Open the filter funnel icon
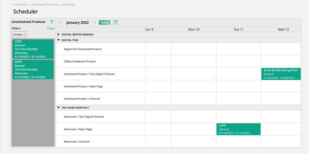The width and height of the screenshot is (309, 154). pyautogui.click(x=52, y=22)
